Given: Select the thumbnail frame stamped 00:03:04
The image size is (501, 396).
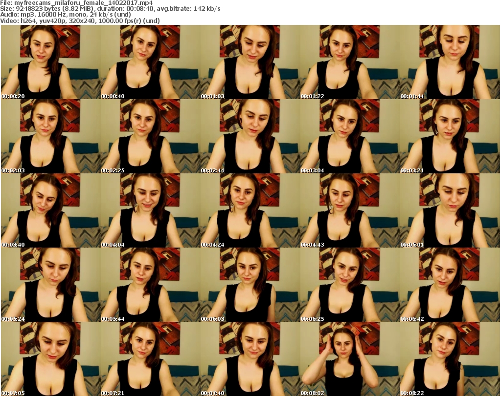Looking at the screenshot, I should coord(350,136).
